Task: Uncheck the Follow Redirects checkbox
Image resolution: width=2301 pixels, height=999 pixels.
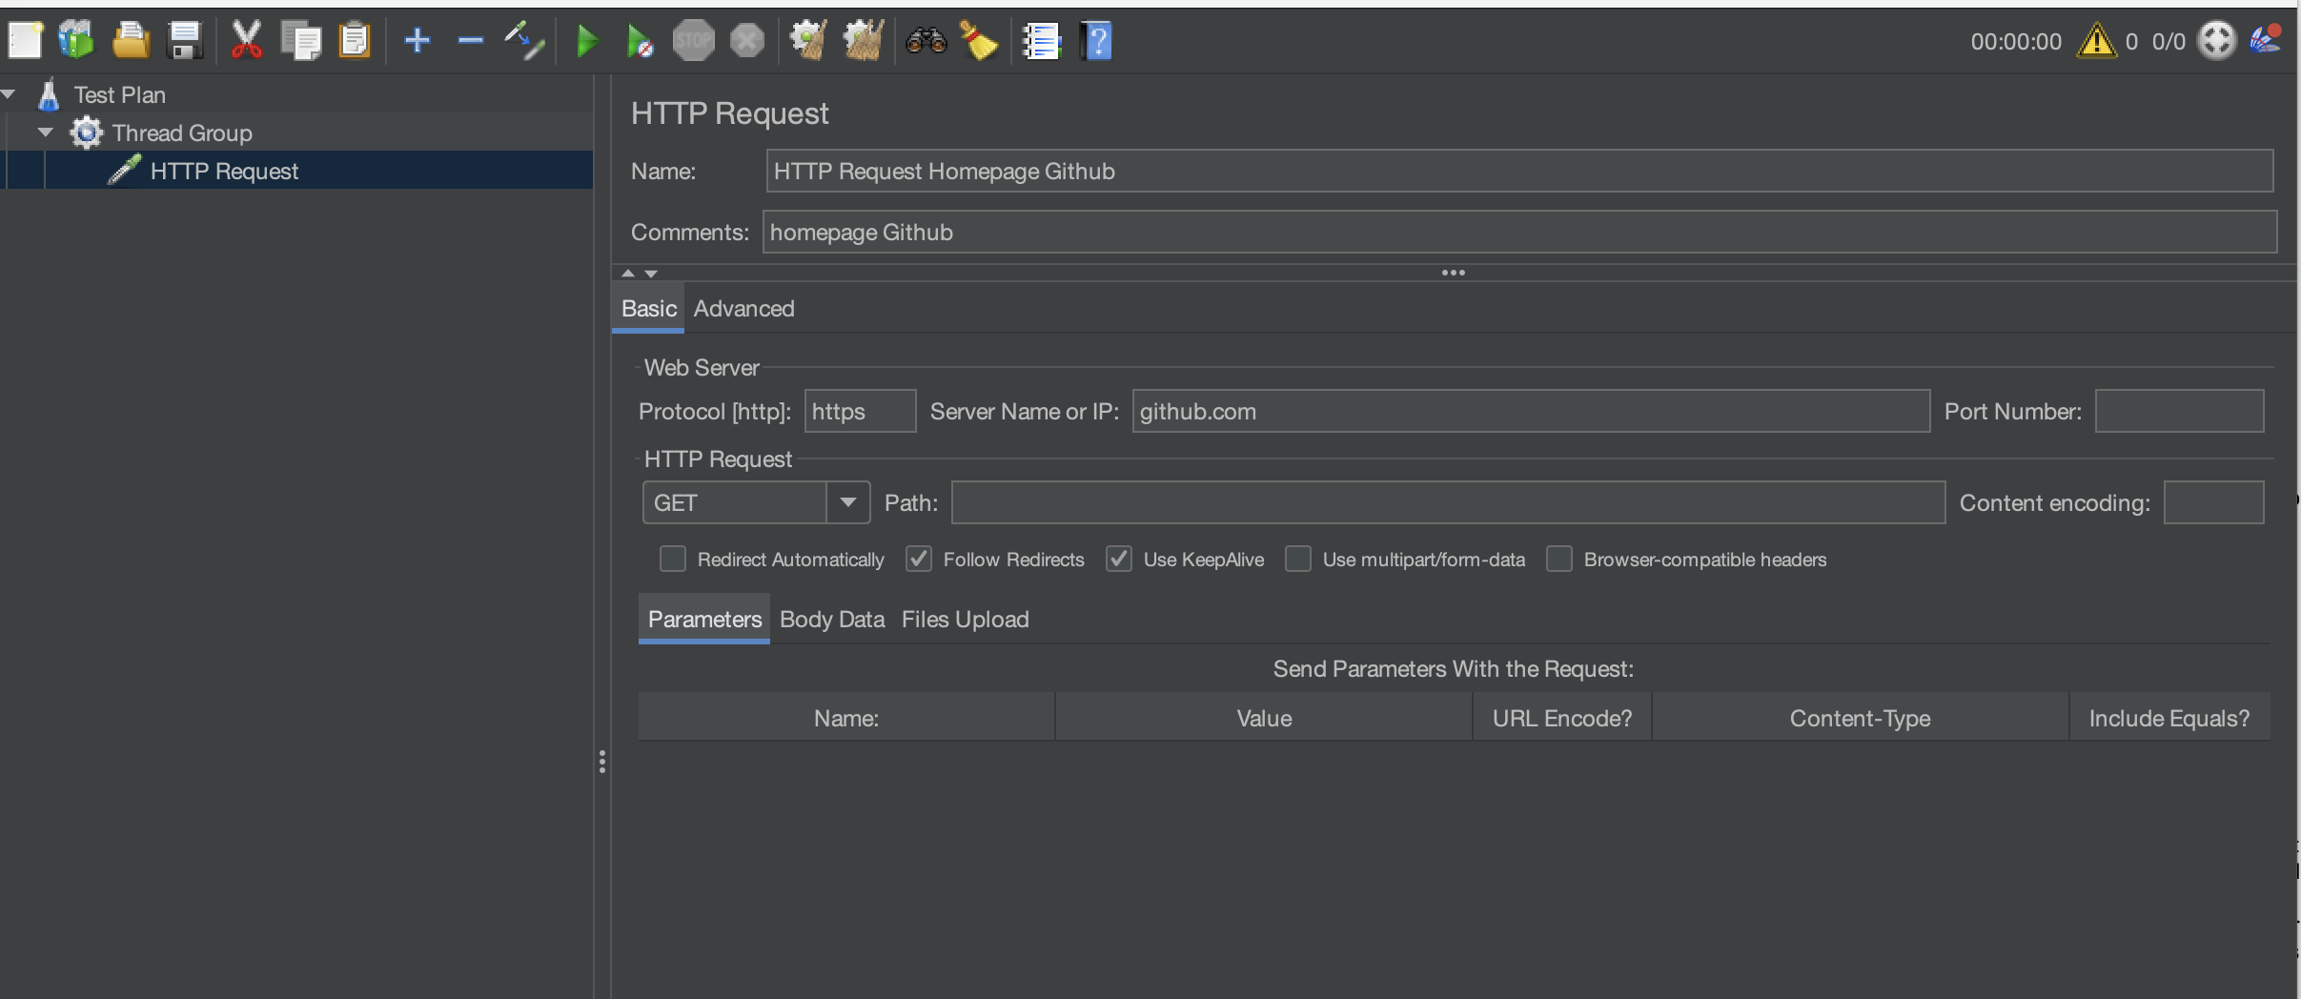Action: click(919, 560)
